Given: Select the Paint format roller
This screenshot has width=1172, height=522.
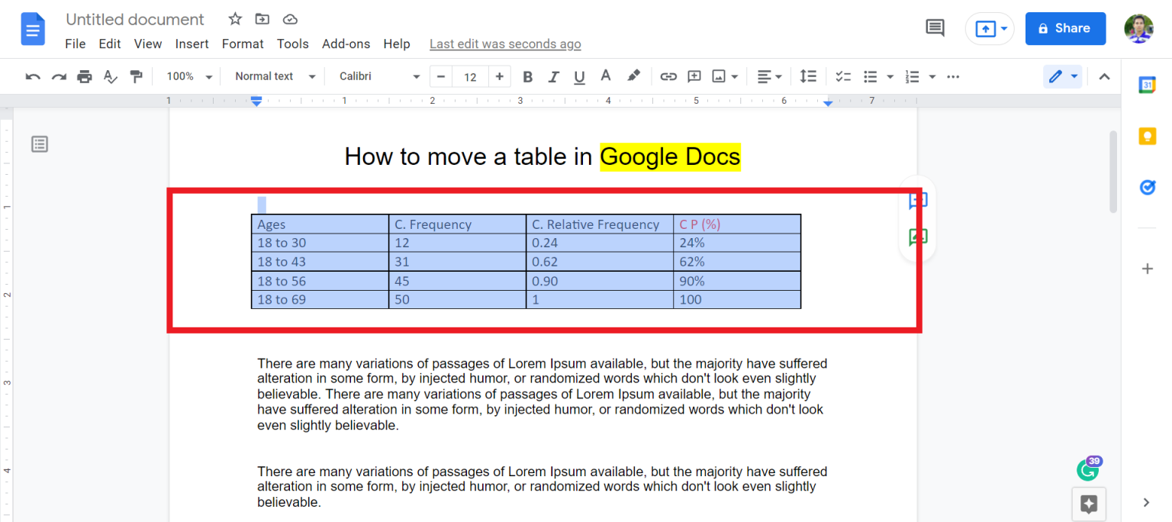Looking at the screenshot, I should tap(136, 76).
